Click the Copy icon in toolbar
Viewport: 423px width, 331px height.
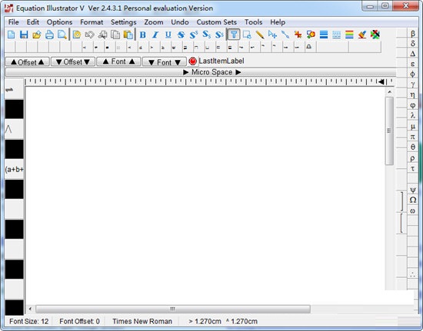click(x=115, y=35)
